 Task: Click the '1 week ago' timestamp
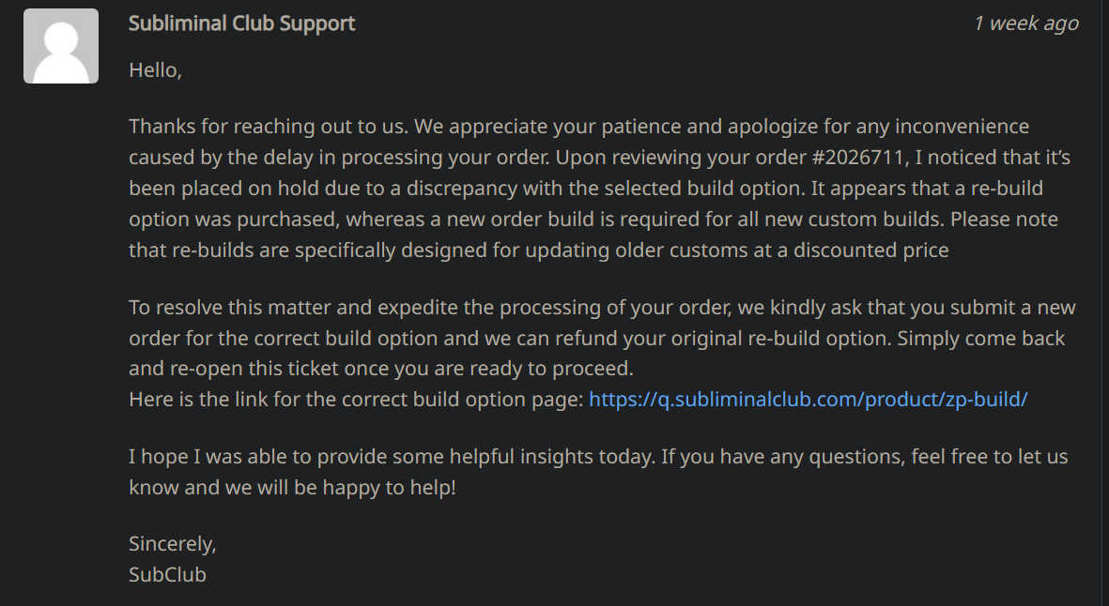[1025, 23]
